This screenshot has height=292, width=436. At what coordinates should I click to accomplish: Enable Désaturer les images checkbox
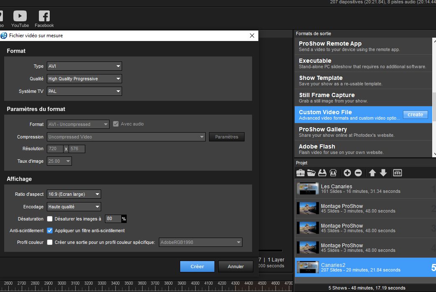click(50, 219)
